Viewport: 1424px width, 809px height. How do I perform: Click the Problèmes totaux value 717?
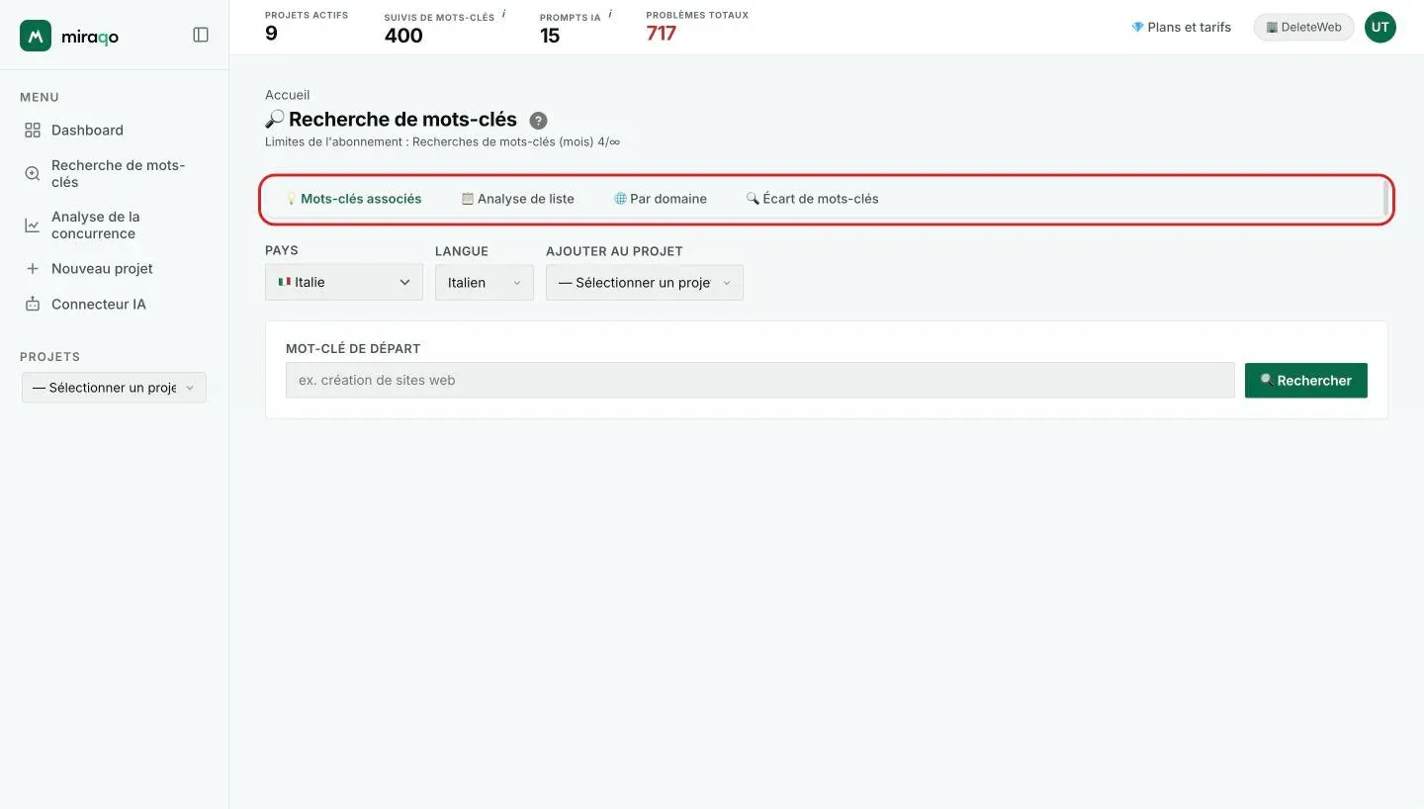coord(662,34)
